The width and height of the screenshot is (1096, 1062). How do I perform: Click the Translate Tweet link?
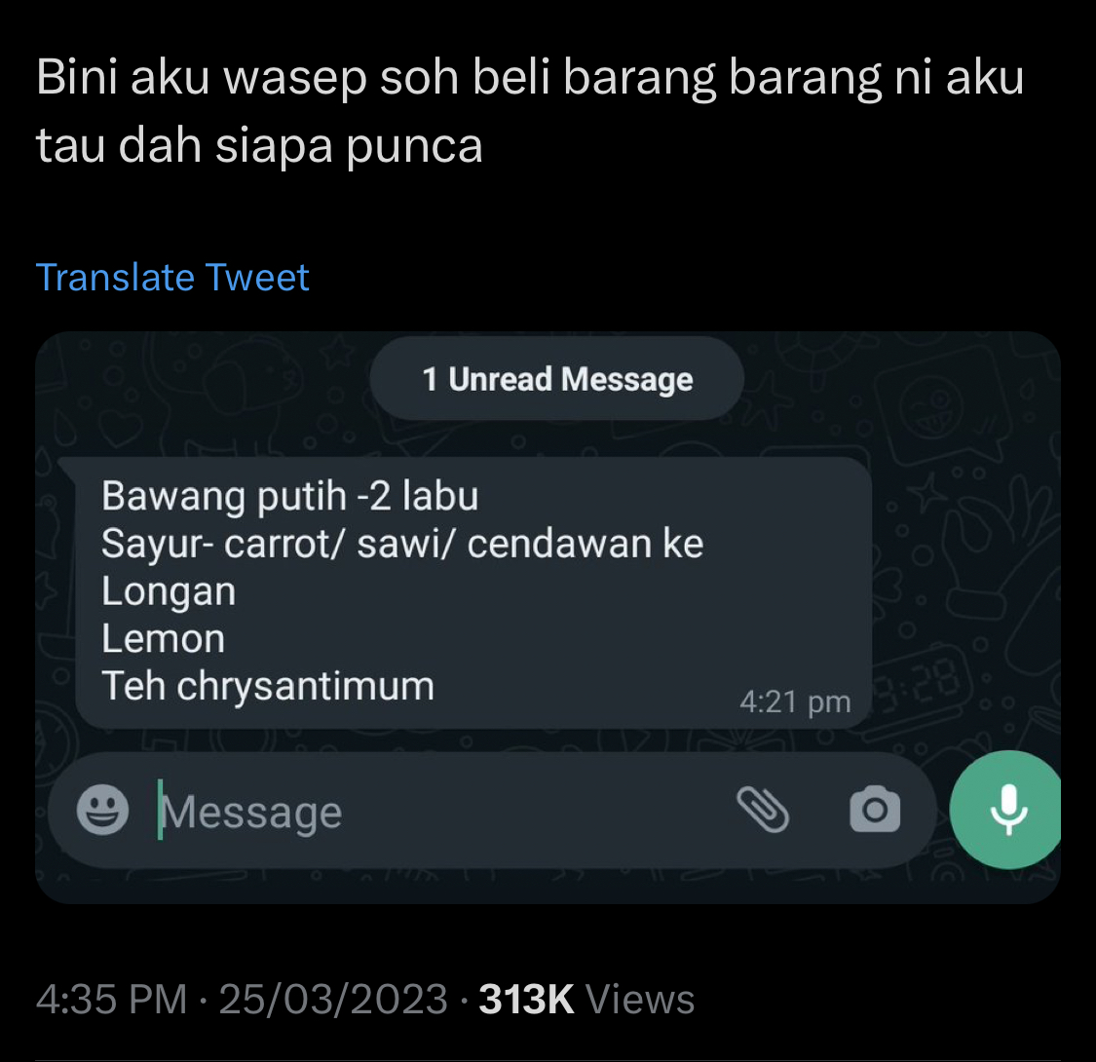(171, 278)
